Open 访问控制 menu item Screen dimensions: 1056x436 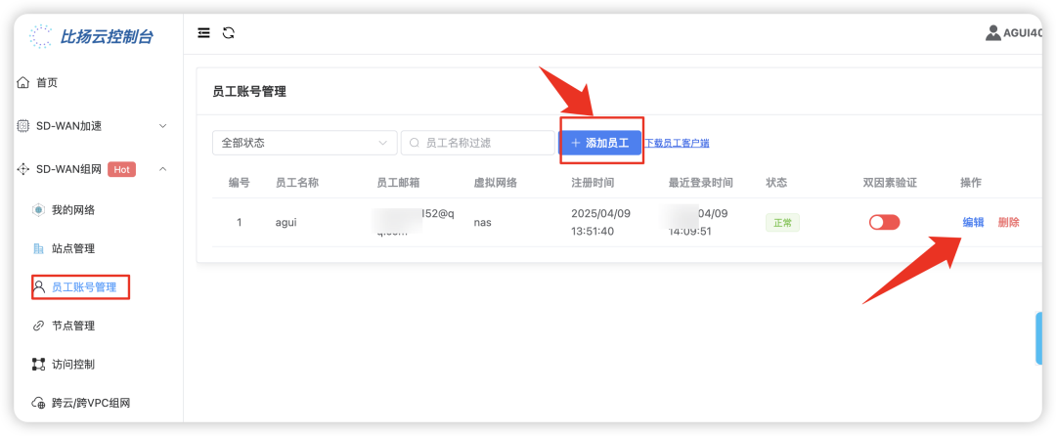[73, 365]
